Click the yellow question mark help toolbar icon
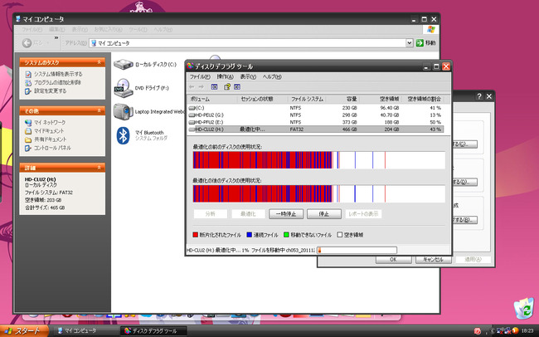The width and height of the screenshot is (539, 337). coord(227,87)
